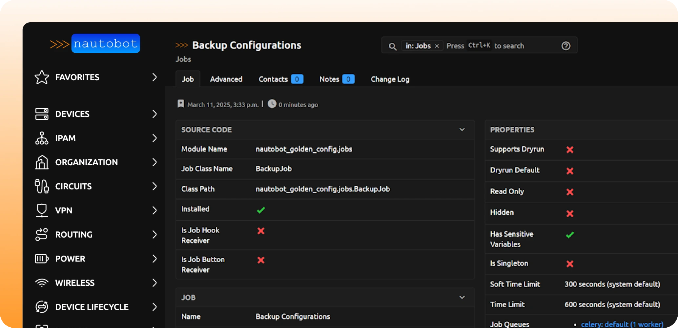Click the search help question mark icon
Screen dimensions: 678x328
pyautogui.click(x=565, y=46)
